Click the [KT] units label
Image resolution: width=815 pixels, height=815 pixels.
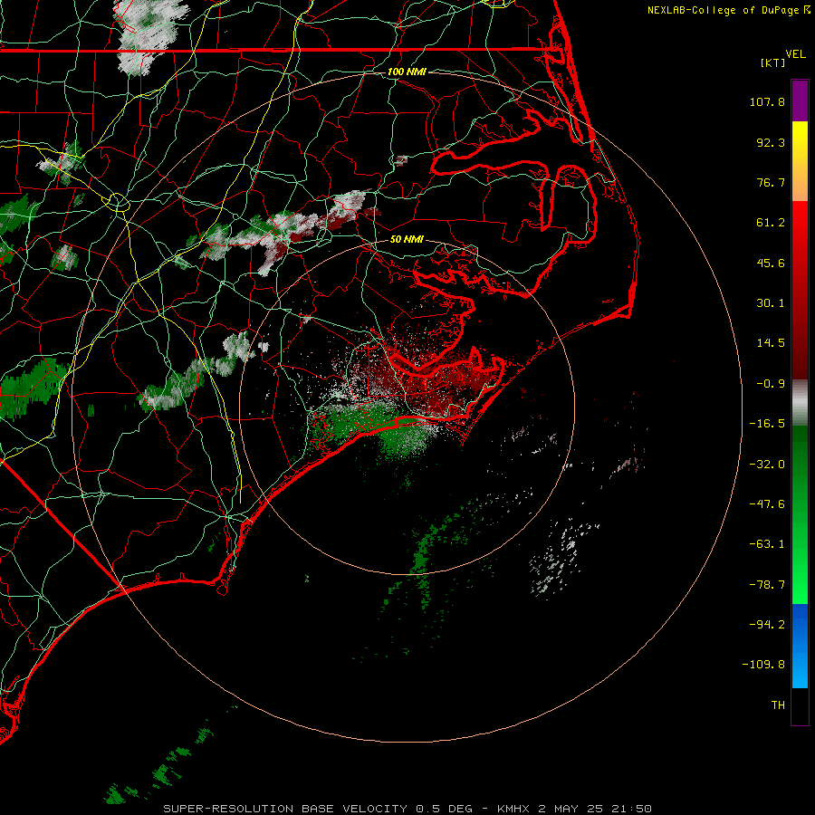(772, 62)
